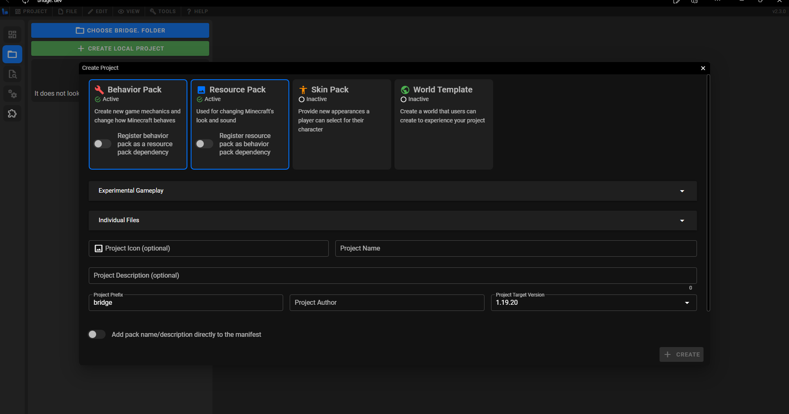
Task: Click the Create button in the dialog
Action: point(681,354)
